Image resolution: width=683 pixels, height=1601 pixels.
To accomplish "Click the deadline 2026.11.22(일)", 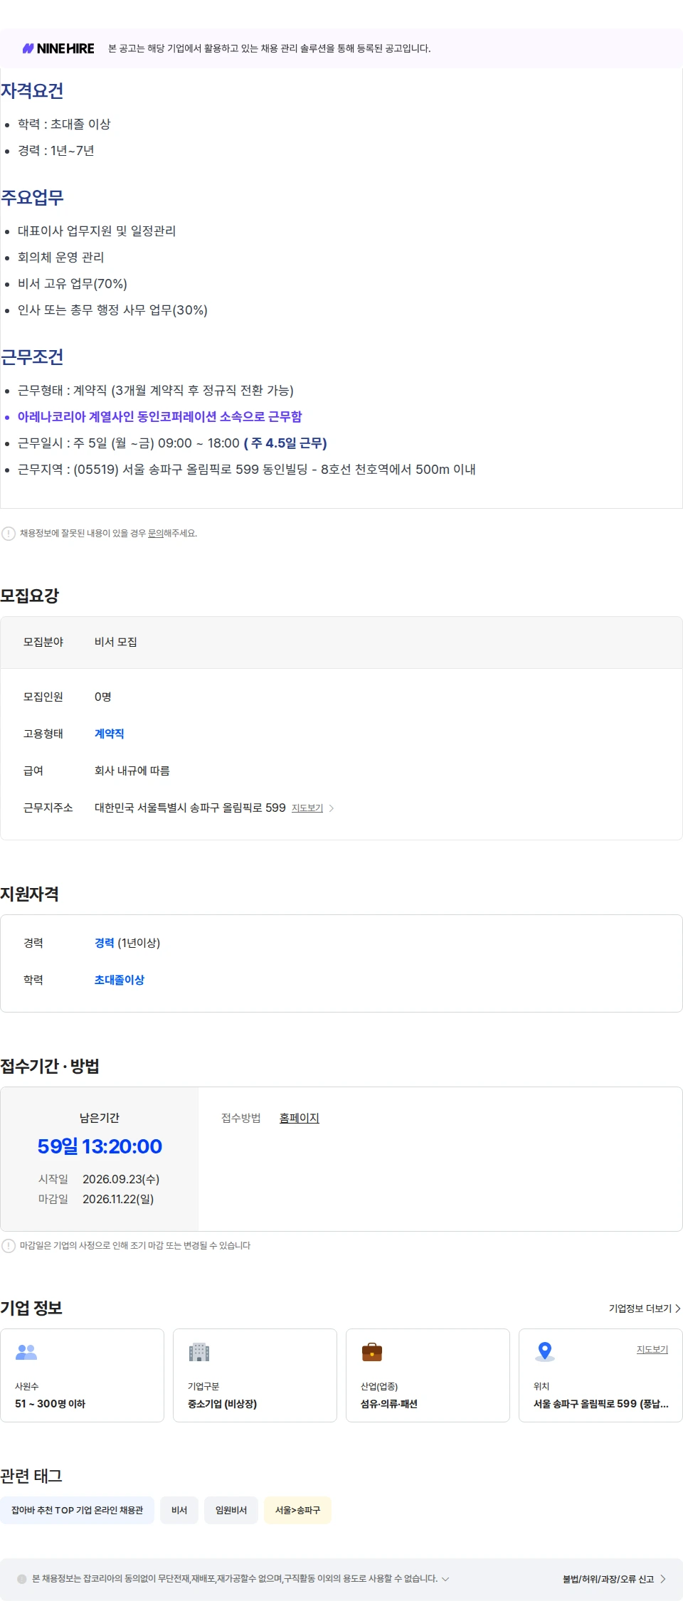I will tap(118, 1199).
